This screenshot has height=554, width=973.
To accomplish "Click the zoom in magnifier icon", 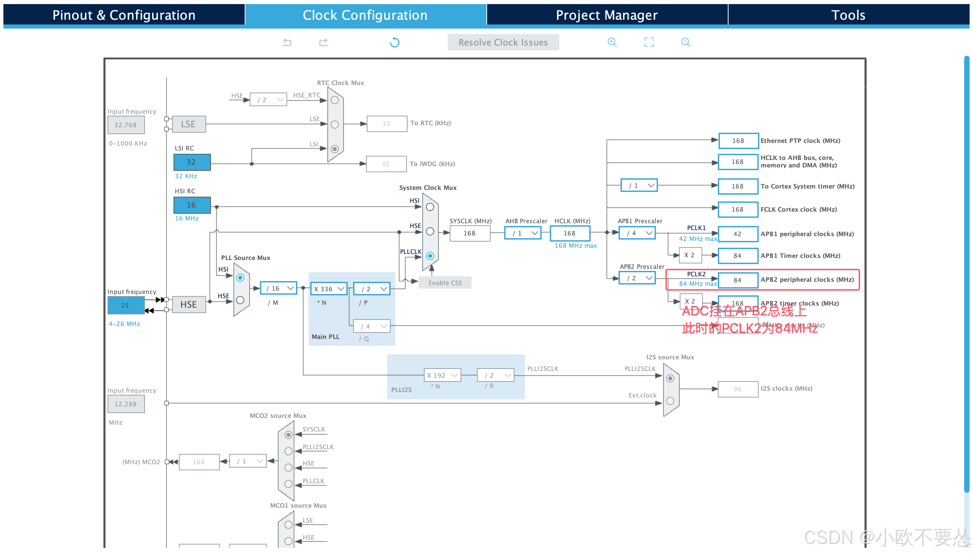I will pos(612,42).
